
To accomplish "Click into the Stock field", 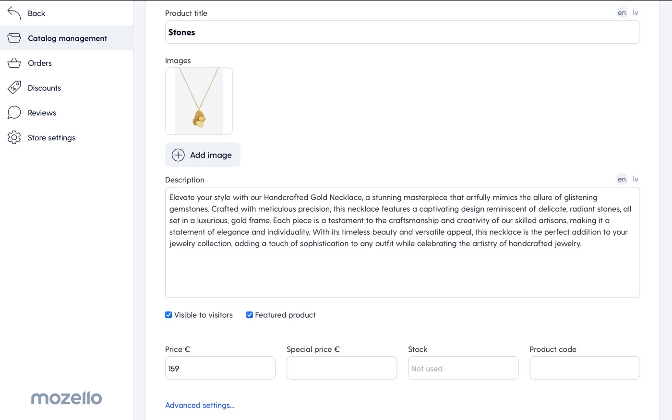I will [463, 368].
